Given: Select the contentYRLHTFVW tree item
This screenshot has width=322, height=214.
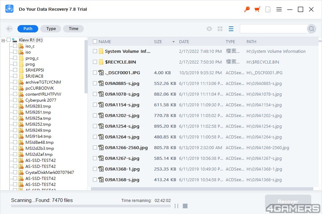Looking at the screenshot, I should (43, 94).
